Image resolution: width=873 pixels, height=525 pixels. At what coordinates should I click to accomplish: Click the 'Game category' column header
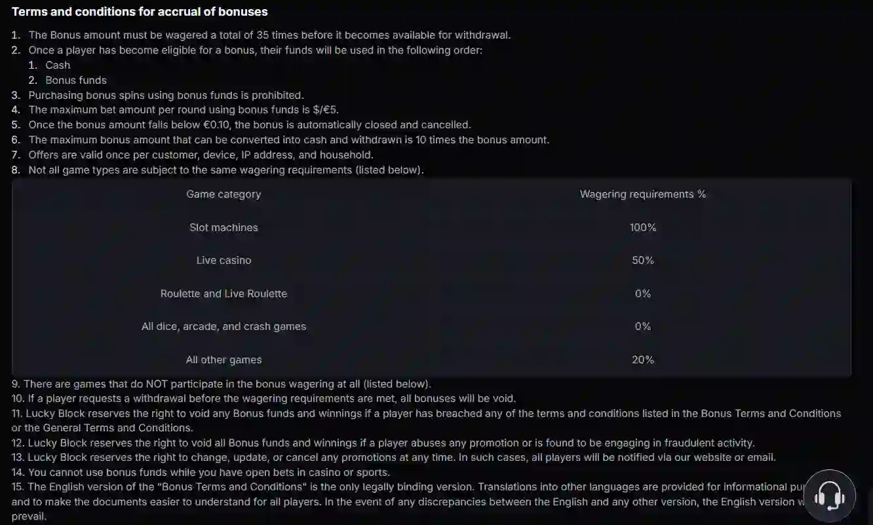click(223, 194)
